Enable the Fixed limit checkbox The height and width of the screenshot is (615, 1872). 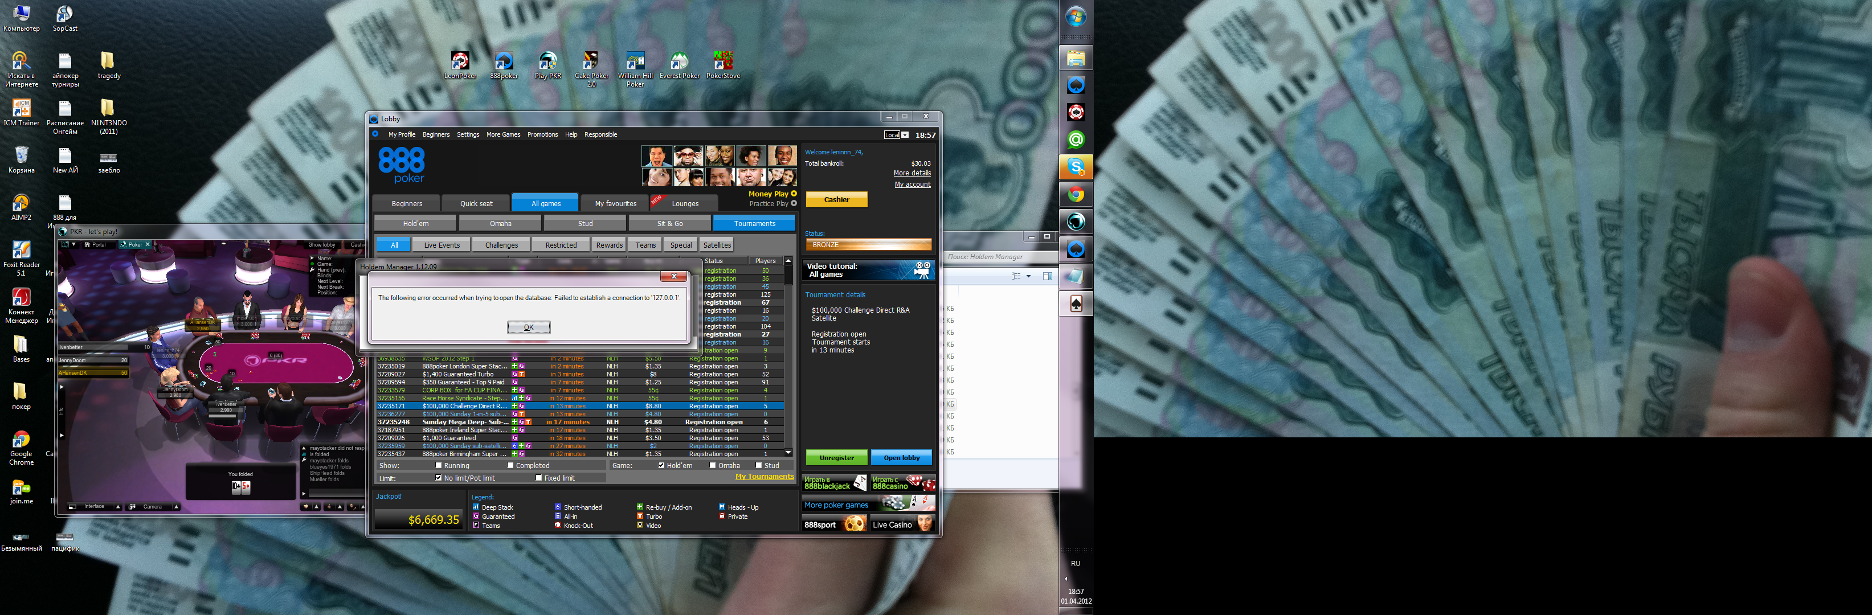[x=538, y=478]
